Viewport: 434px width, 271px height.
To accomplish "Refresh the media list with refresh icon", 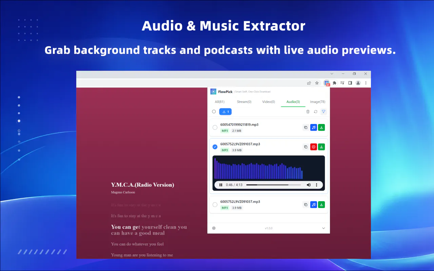I will click(316, 111).
